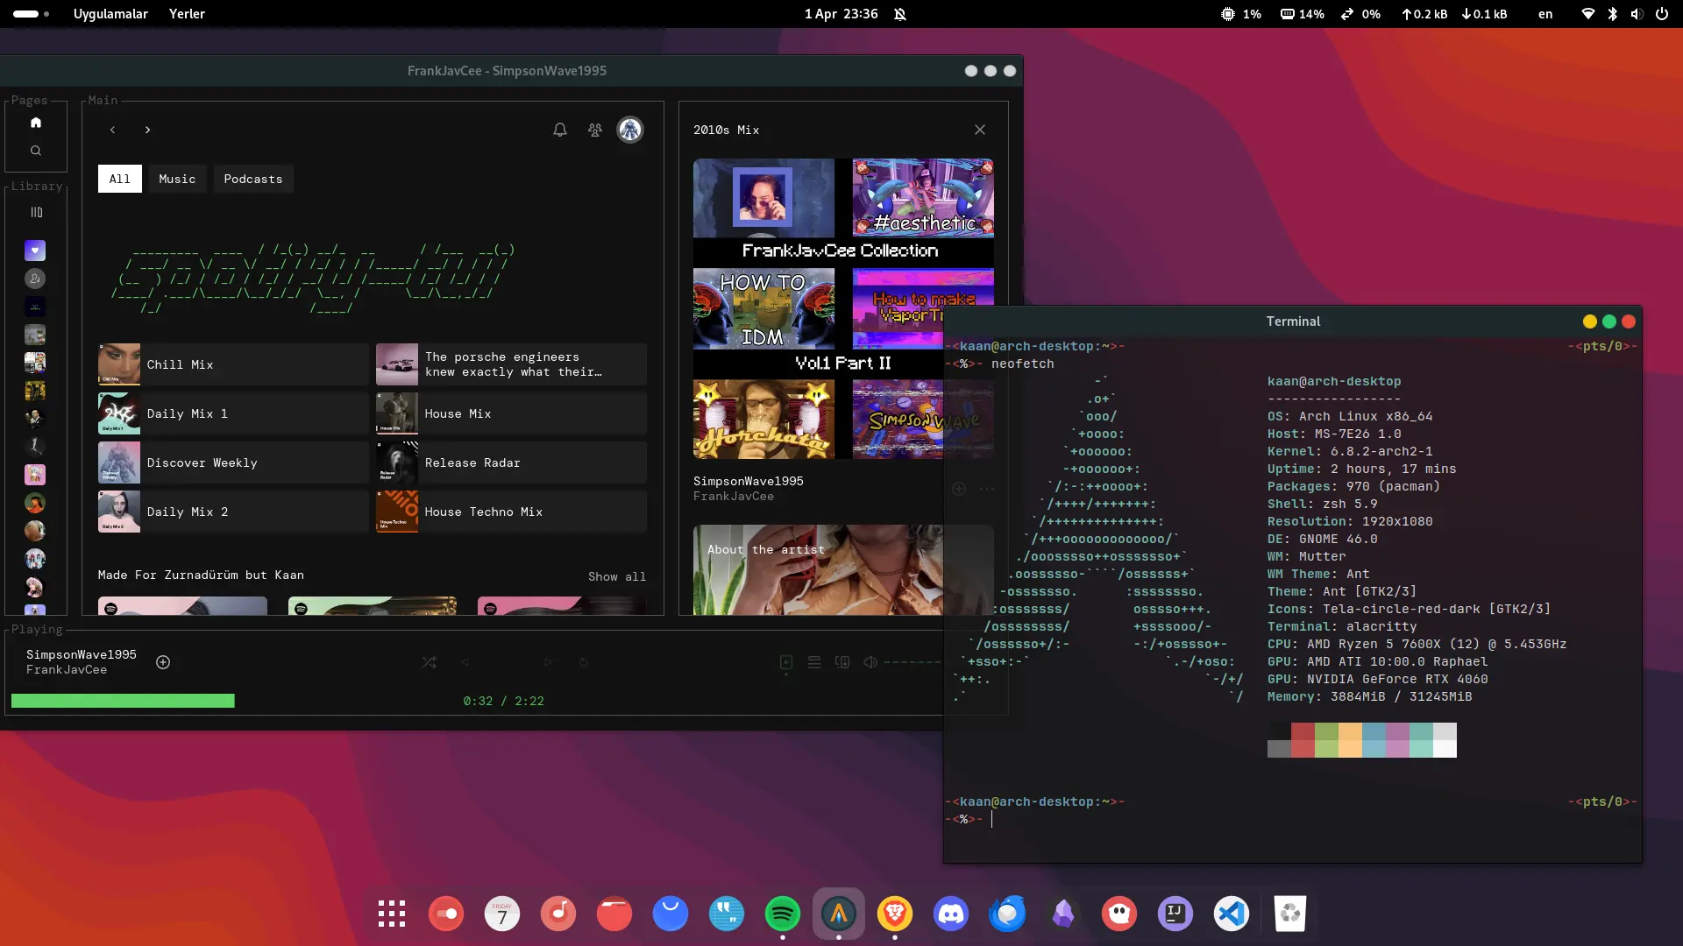The image size is (1683, 946).
Task: Open the Yerler menu in top bar
Action: [x=187, y=14]
